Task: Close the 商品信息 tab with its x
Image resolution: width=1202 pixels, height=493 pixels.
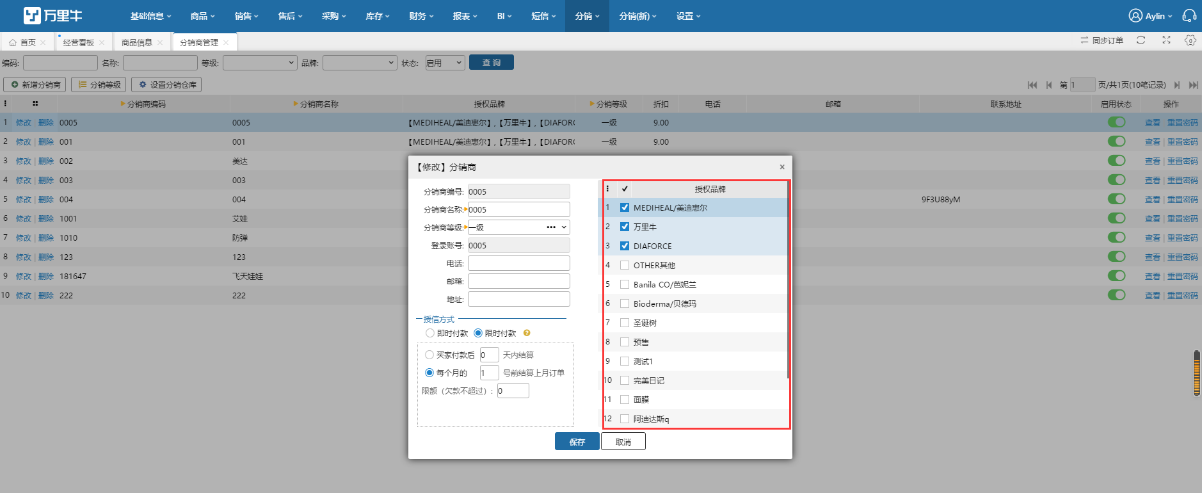Action: (x=160, y=42)
